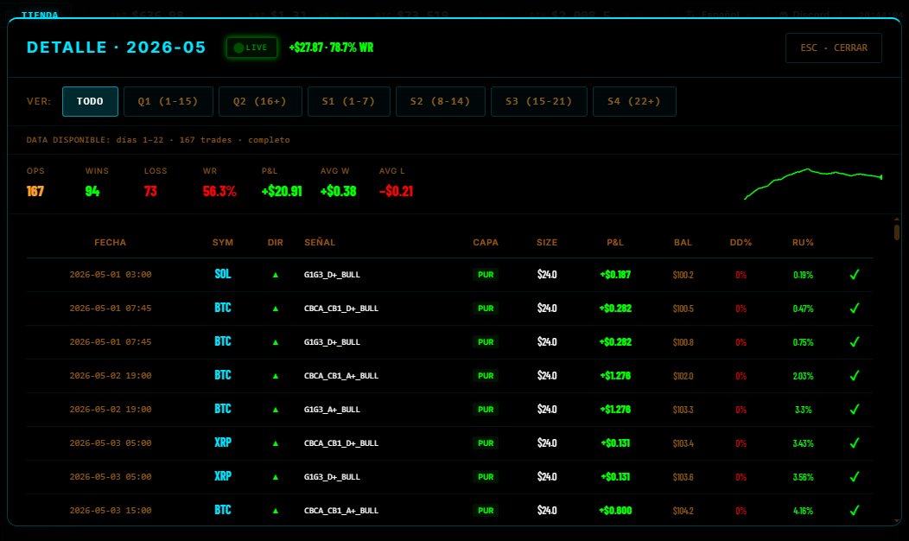909x541 pixels.
Task: Click the checkmark beside 3.56% RU
Action: point(855,476)
